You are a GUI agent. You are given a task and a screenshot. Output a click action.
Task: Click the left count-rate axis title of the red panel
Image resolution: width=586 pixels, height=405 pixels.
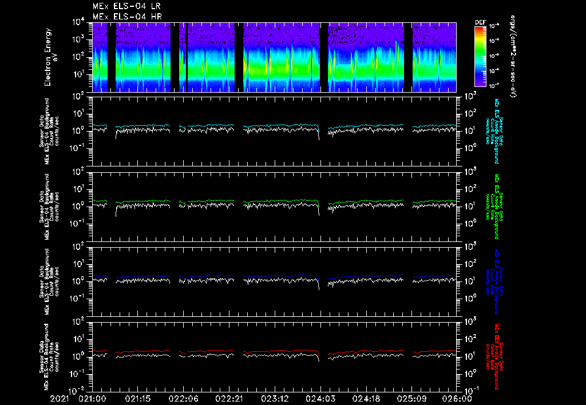click(x=49, y=357)
